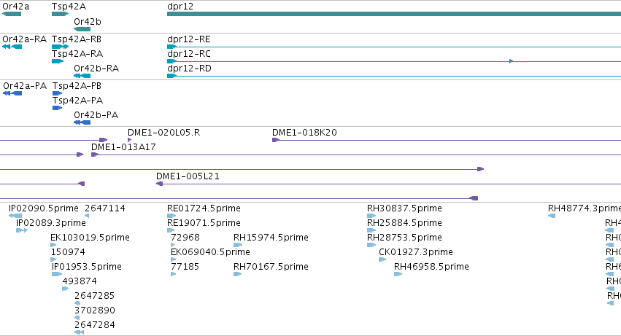The height and width of the screenshot is (336, 621).
Task: Select the dpr12-RE transcript
Action: pos(394,47)
